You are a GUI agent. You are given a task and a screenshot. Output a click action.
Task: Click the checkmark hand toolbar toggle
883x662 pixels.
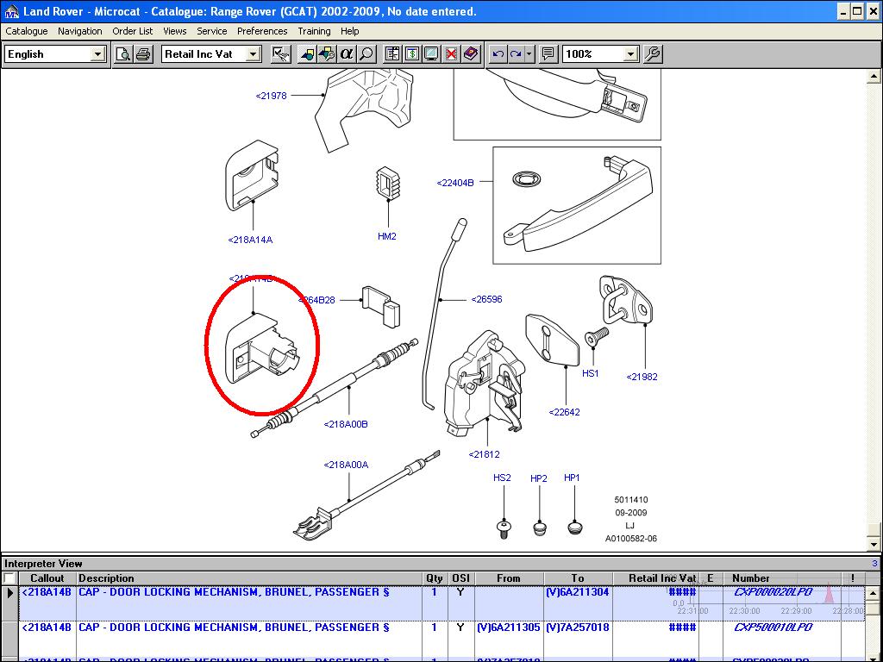(280, 54)
